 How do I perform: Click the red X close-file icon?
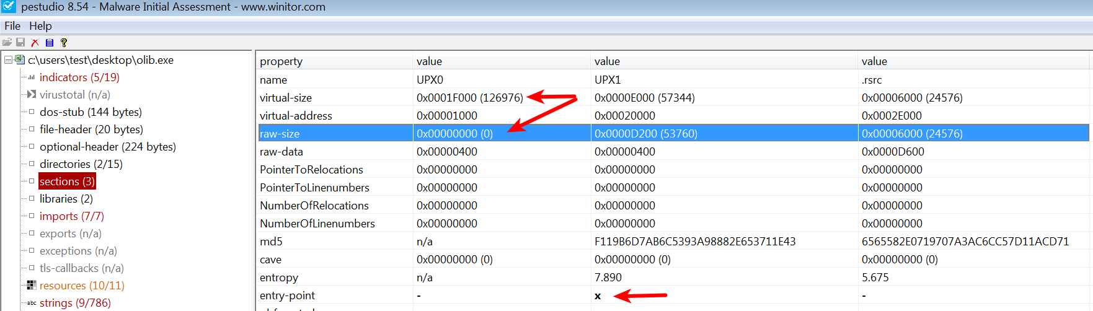(x=35, y=42)
